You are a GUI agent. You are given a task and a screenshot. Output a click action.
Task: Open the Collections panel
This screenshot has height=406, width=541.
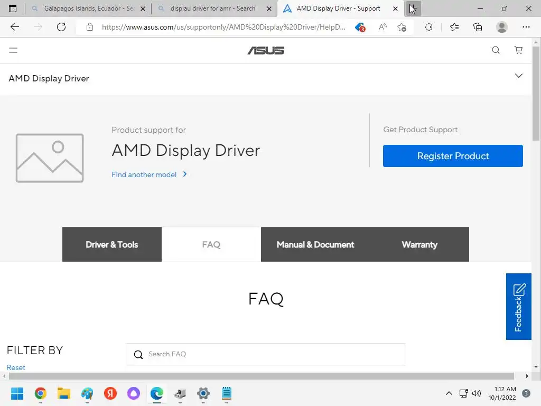click(x=478, y=27)
